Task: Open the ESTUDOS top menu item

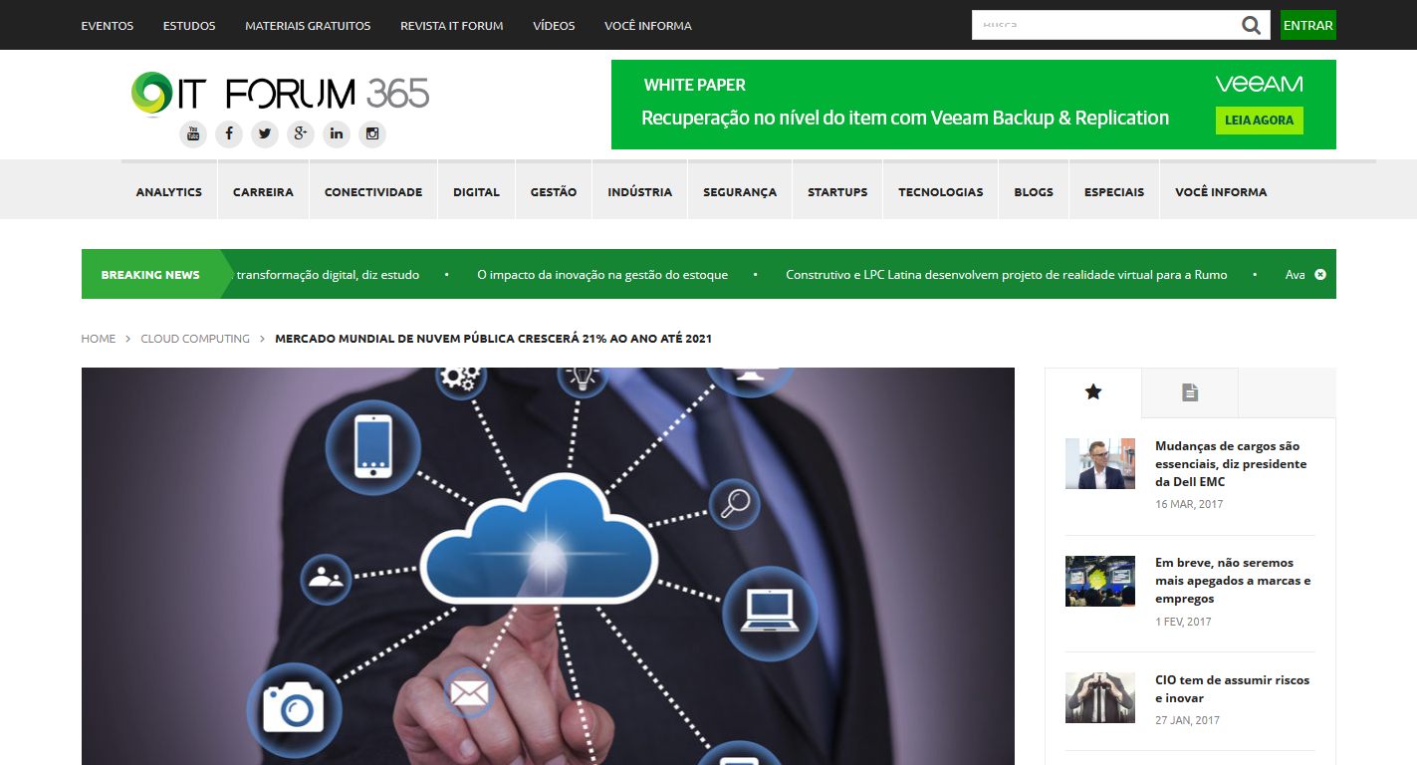Action: click(x=189, y=26)
